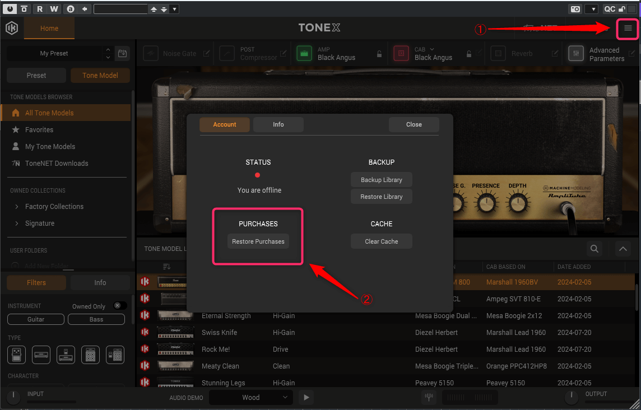Toggle the green AMP module icon

pyautogui.click(x=304, y=54)
